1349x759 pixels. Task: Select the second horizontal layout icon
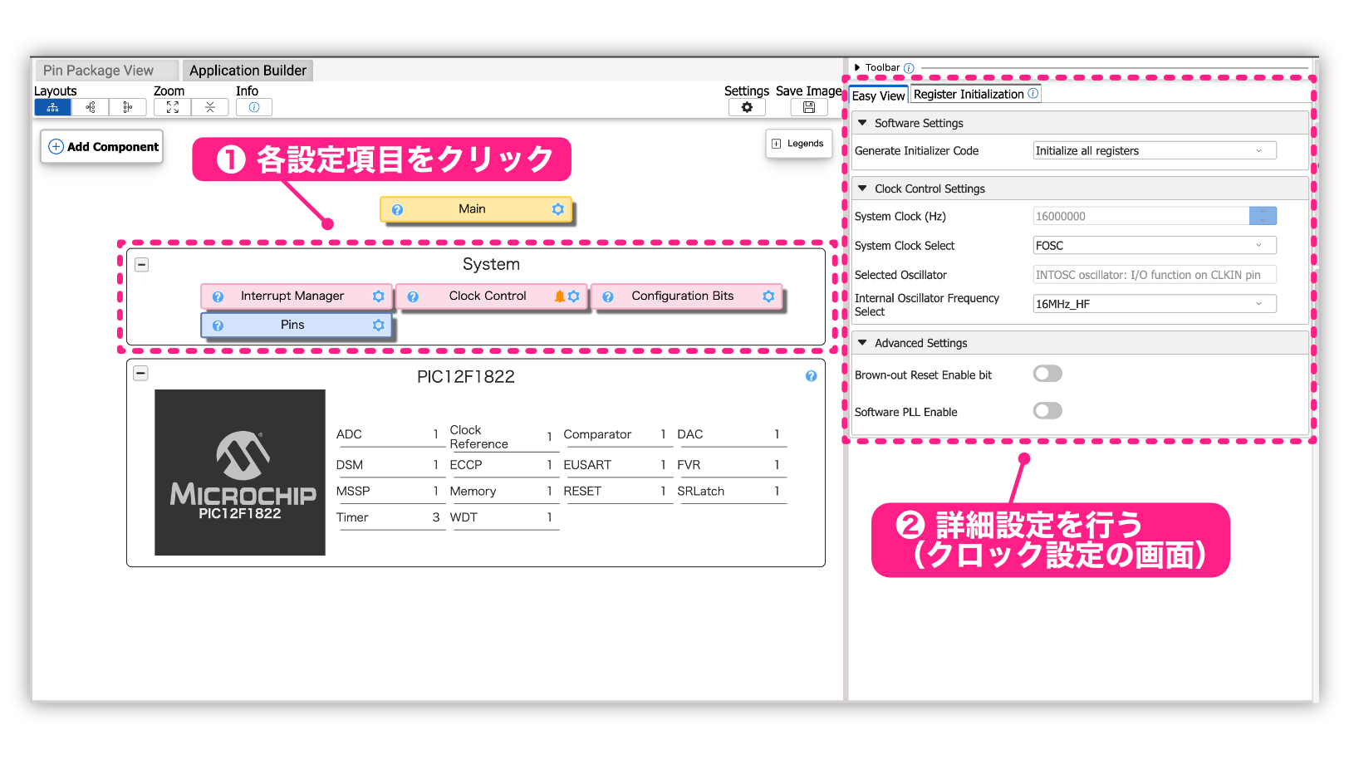91,107
